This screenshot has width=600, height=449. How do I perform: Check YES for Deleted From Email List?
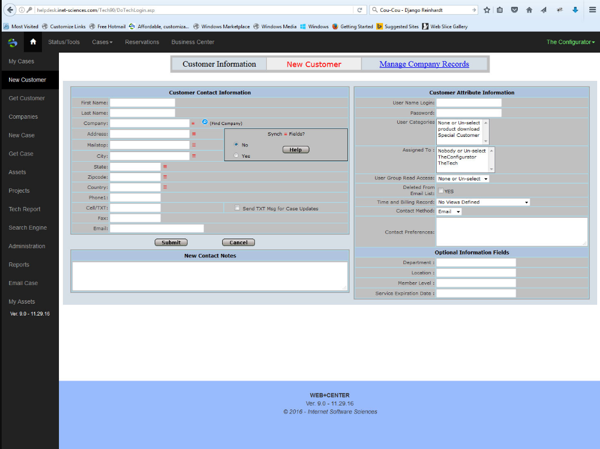(x=440, y=191)
